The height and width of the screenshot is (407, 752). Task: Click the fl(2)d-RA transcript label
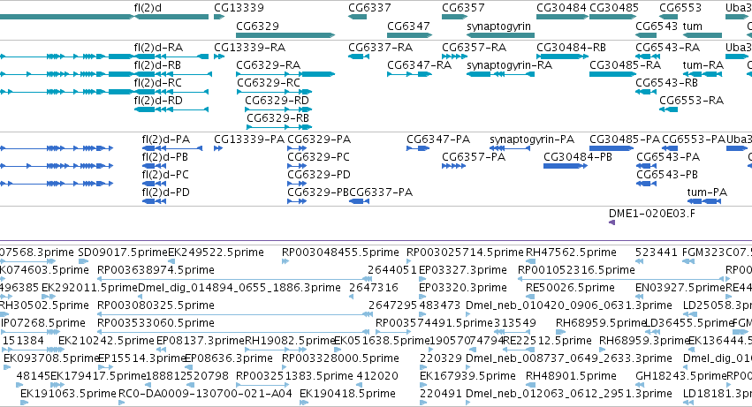(158, 48)
